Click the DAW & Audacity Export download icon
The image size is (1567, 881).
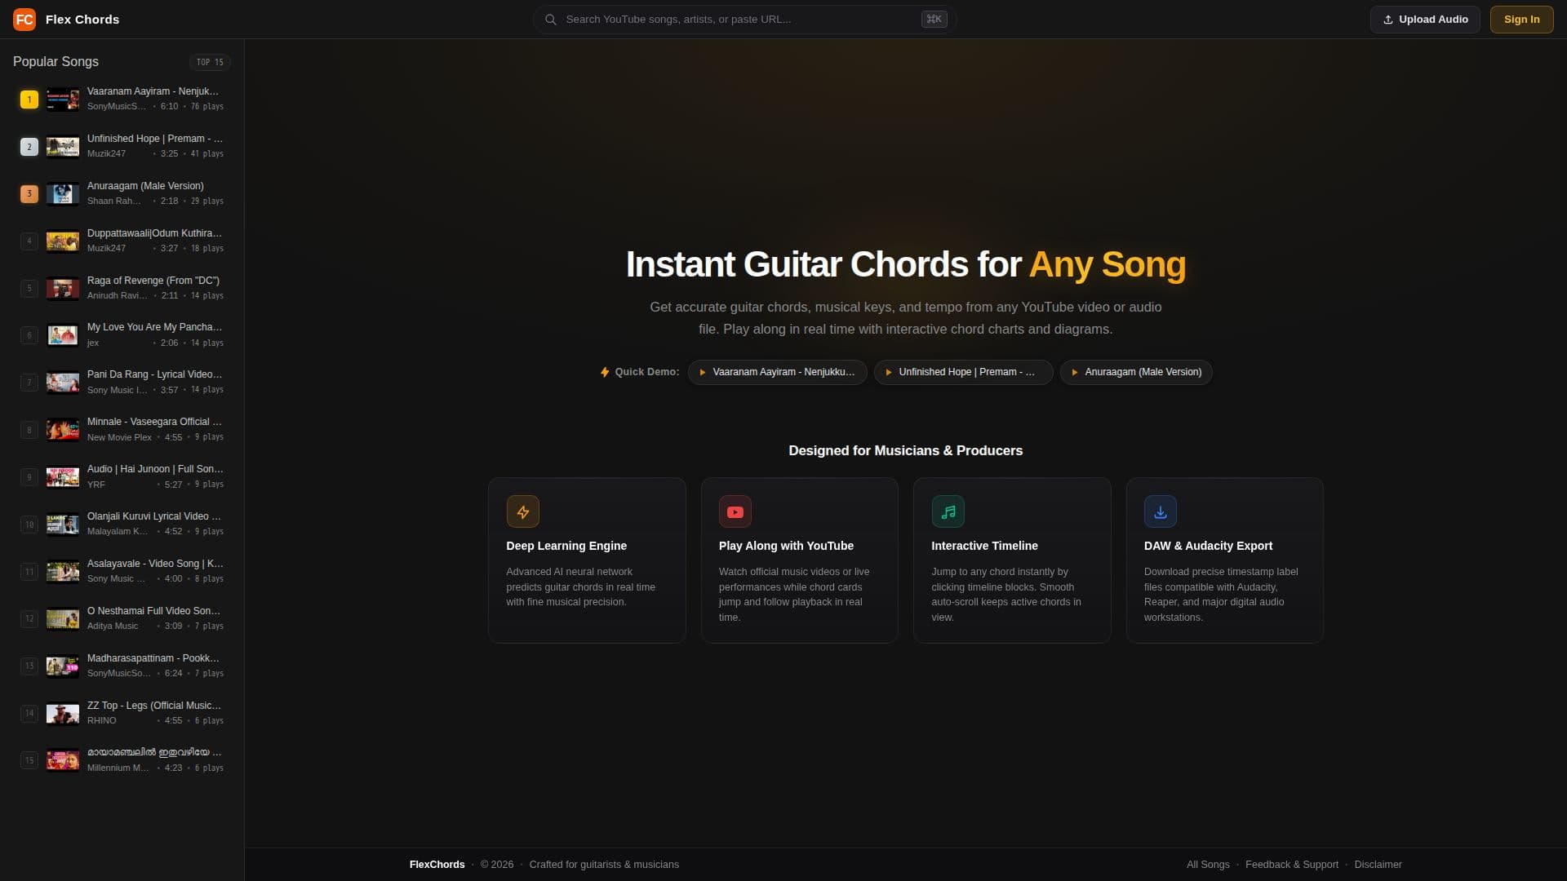[x=1161, y=511]
